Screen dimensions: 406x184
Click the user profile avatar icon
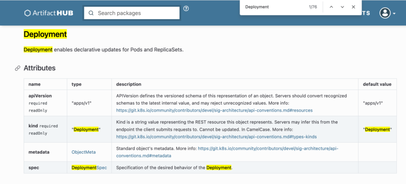[x=385, y=13]
